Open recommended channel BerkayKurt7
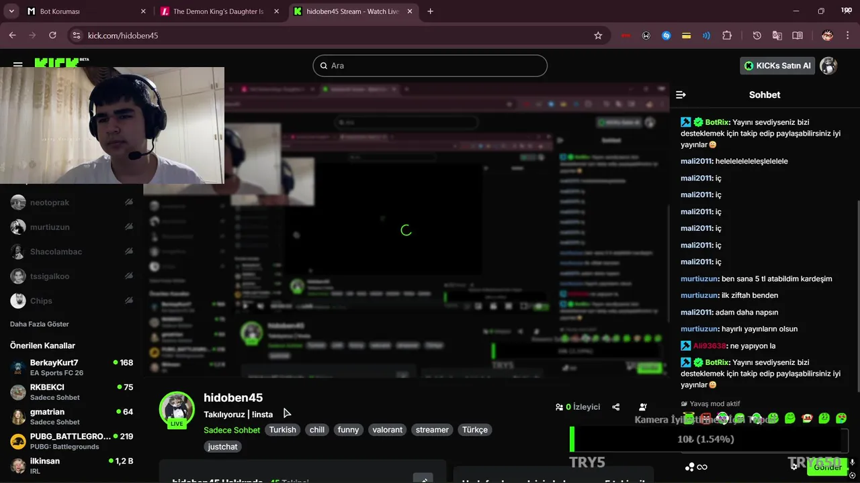 (x=72, y=368)
